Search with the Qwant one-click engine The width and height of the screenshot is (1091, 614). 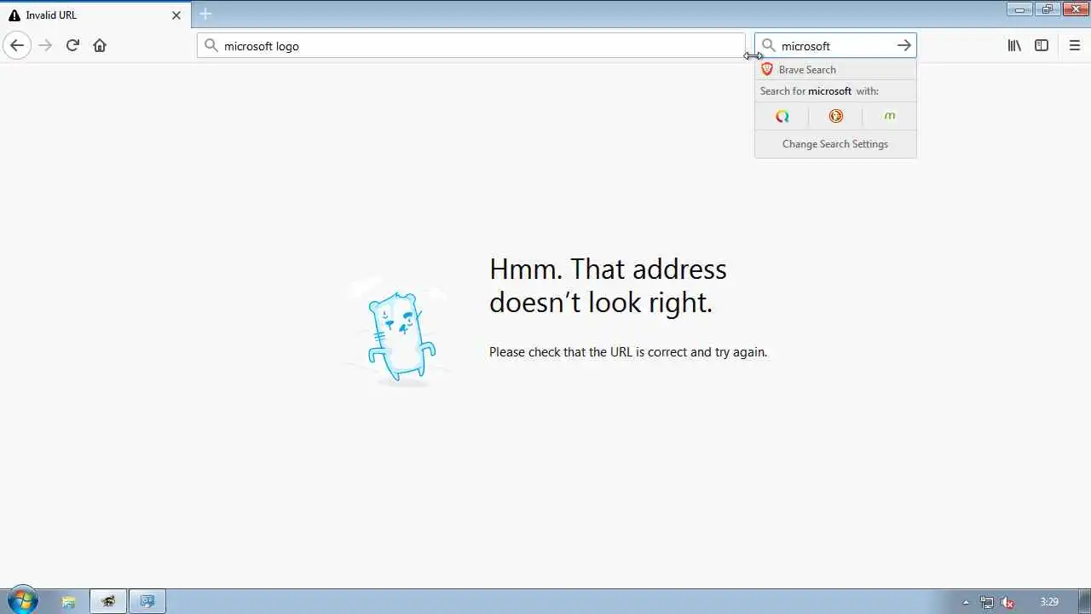coord(782,116)
